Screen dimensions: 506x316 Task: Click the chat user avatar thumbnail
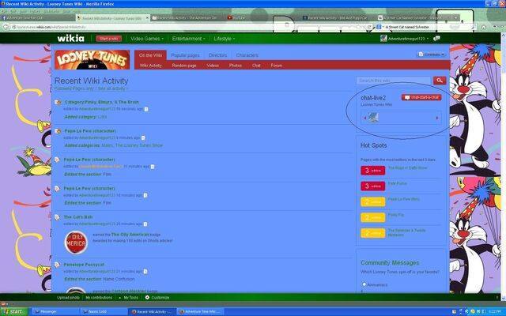click(373, 118)
